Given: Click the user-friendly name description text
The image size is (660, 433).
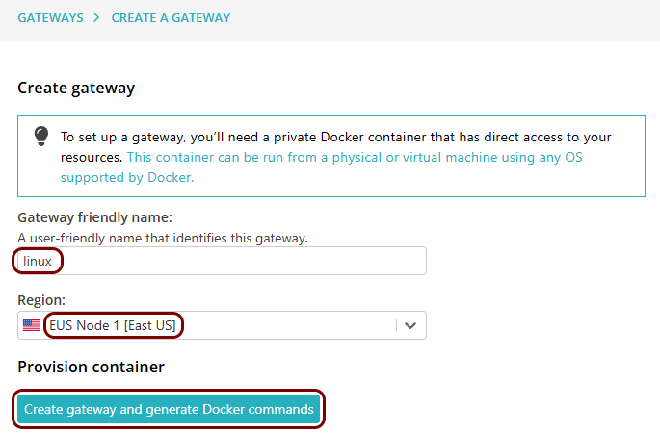Looking at the screenshot, I should (163, 238).
